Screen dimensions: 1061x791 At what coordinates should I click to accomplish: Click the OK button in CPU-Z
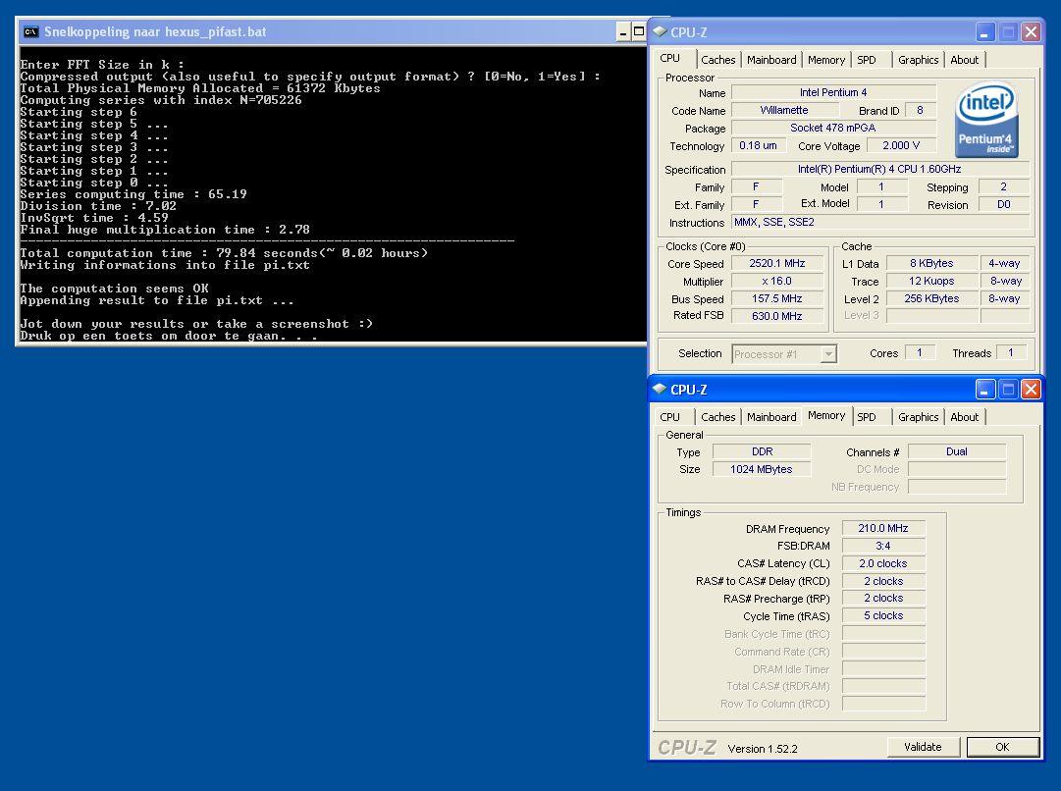point(1003,746)
